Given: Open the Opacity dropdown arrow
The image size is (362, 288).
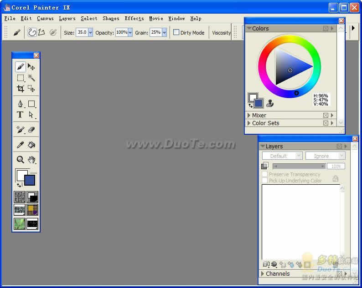Looking at the screenshot, I should pos(130,32).
